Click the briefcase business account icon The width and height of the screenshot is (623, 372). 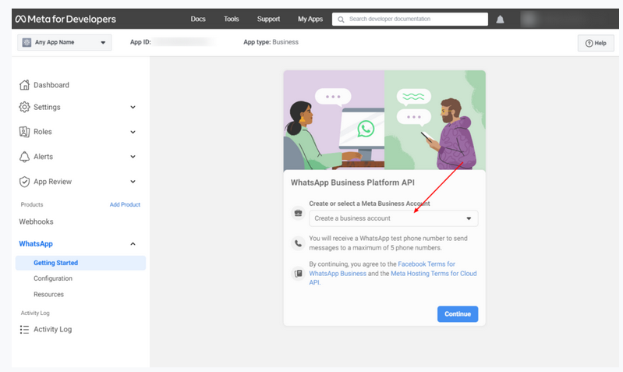pos(298,213)
